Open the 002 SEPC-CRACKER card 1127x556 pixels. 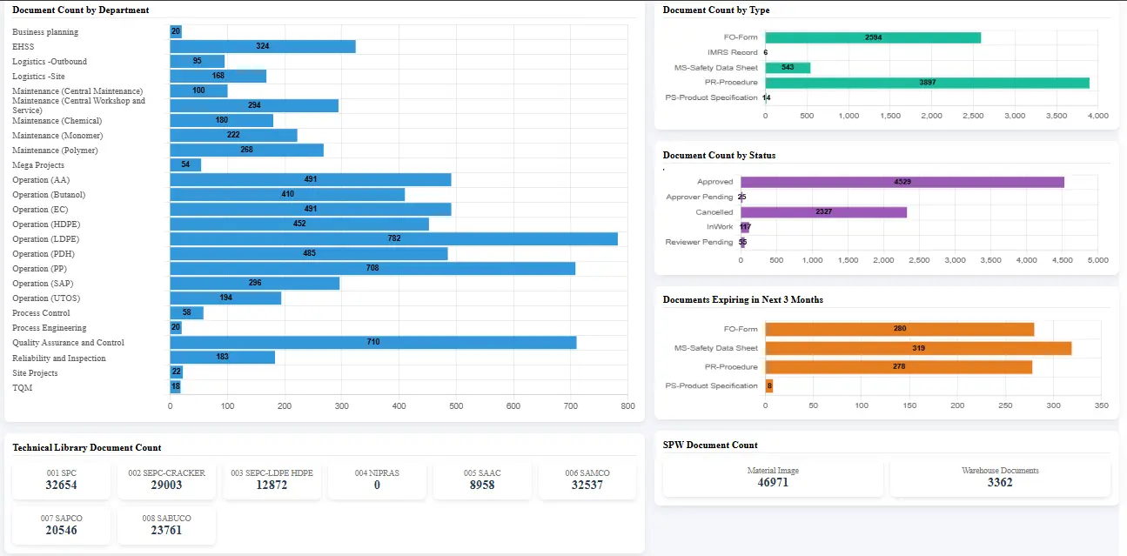167,480
